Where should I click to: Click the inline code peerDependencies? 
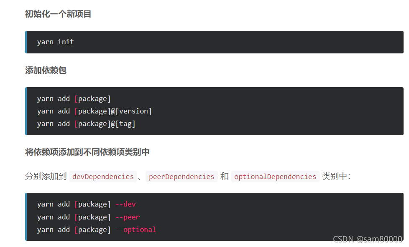click(x=181, y=176)
